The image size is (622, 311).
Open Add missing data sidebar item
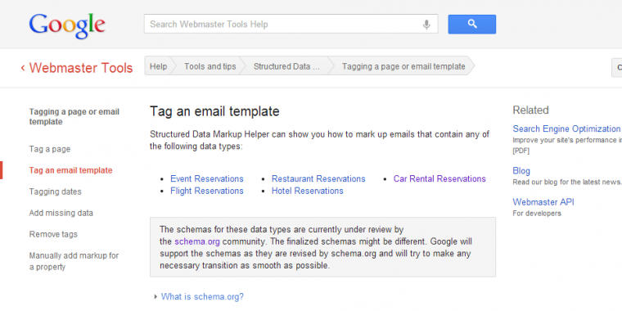(x=61, y=213)
